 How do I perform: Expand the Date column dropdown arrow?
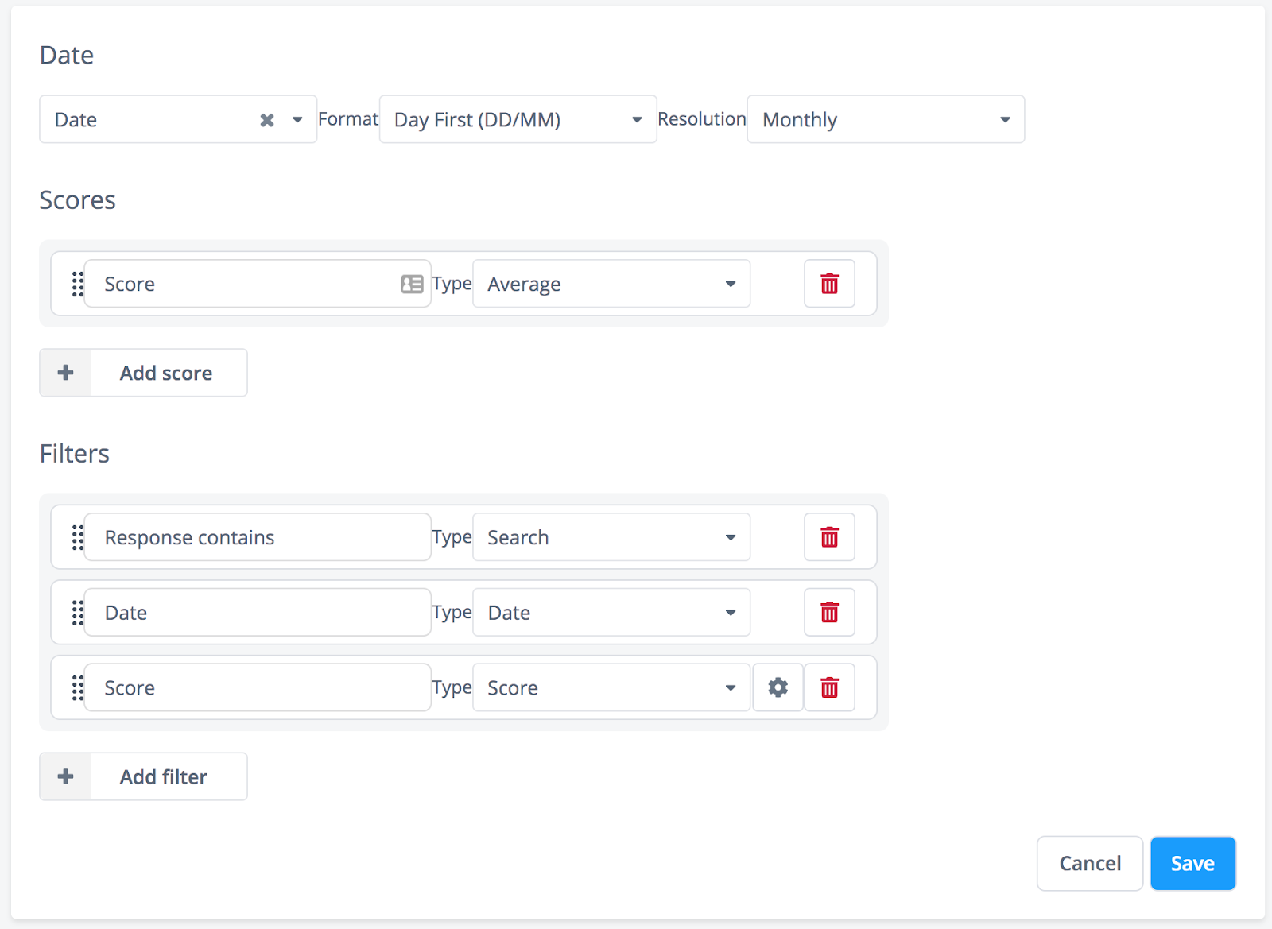[x=297, y=120]
